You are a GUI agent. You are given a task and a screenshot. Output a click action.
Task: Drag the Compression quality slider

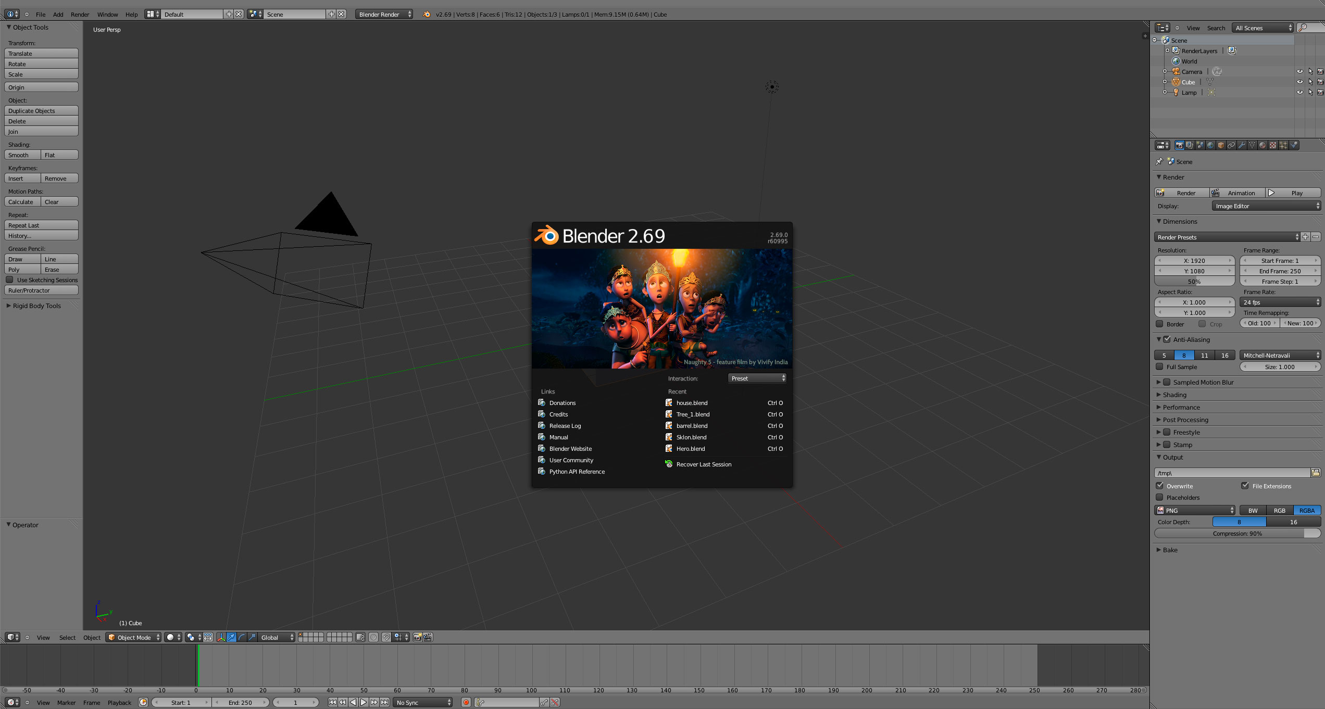[x=1238, y=533]
